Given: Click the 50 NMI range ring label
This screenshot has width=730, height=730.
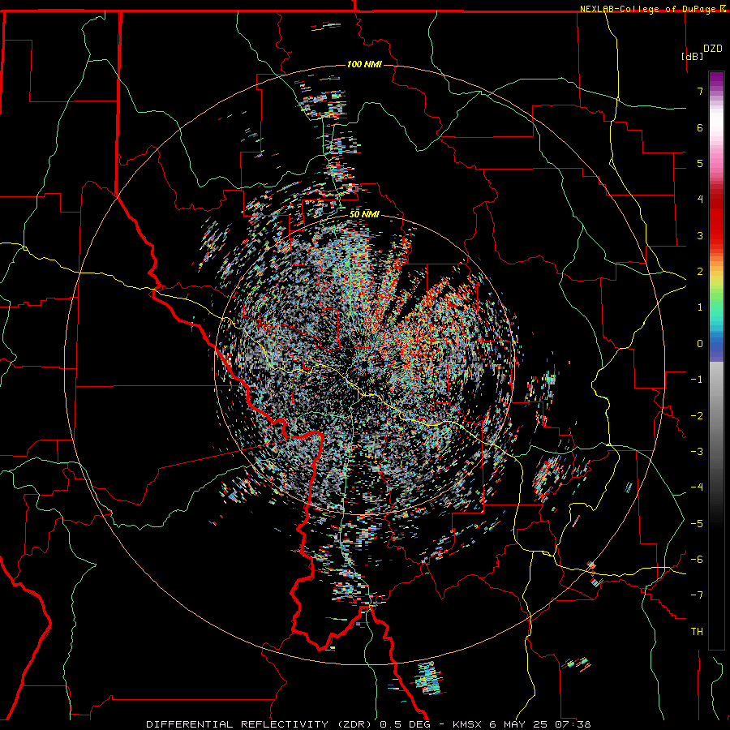Looking at the screenshot, I should [364, 214].
